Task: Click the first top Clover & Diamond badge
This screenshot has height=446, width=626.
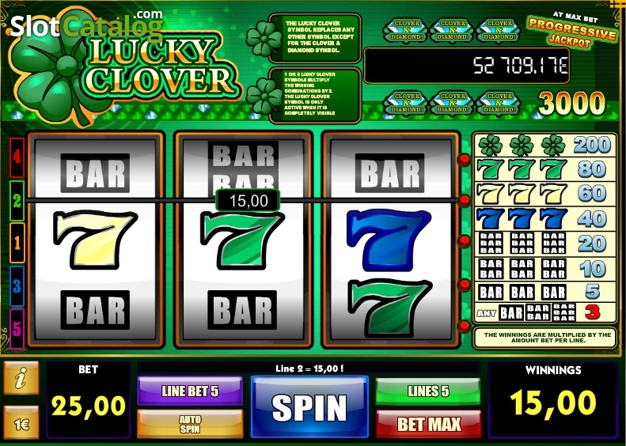Action: tap(406, 30)
